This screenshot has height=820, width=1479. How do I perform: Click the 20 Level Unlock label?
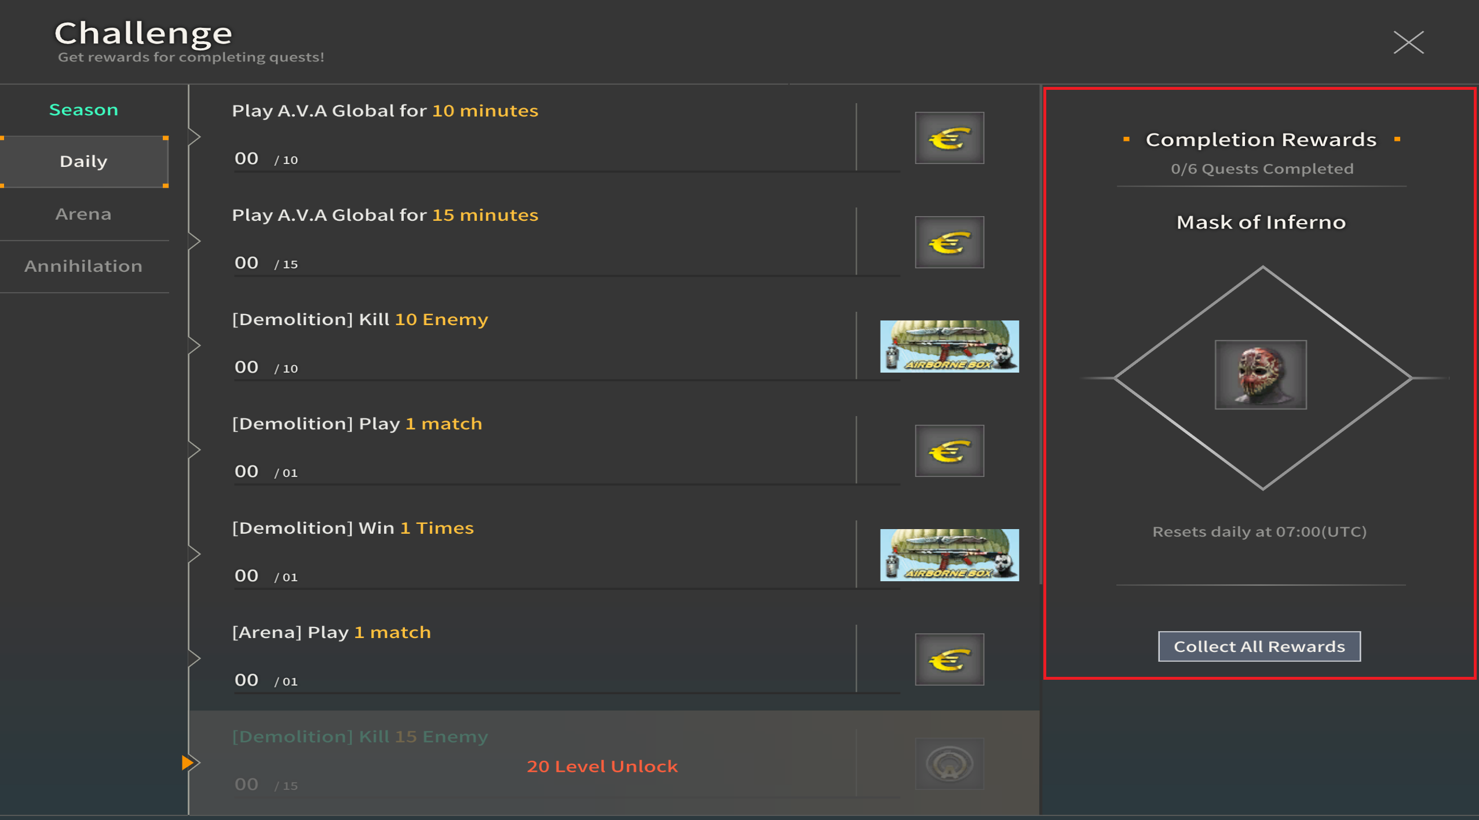click(x=602, y=766)
